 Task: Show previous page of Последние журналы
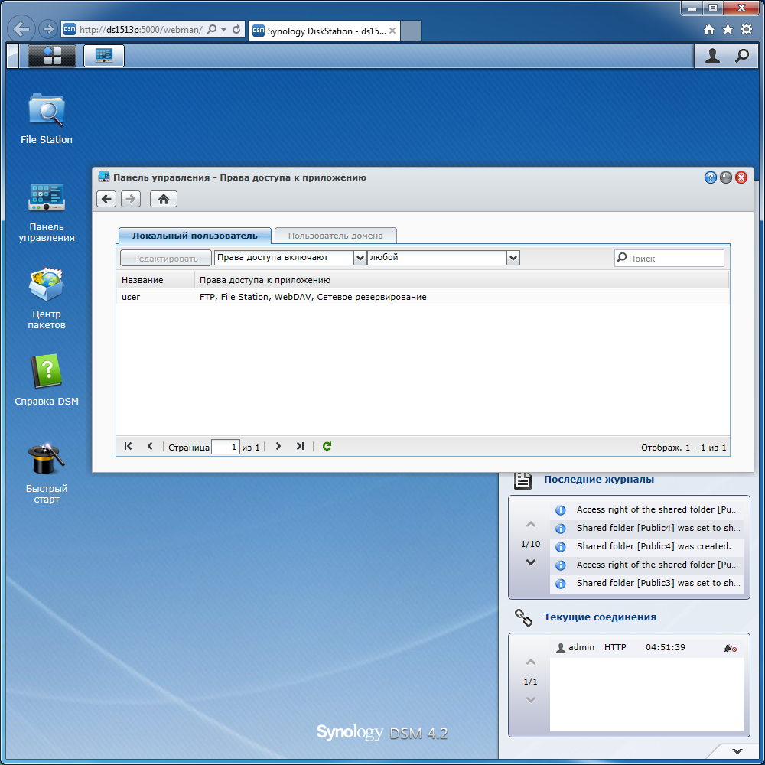click(x=531, y=525)
